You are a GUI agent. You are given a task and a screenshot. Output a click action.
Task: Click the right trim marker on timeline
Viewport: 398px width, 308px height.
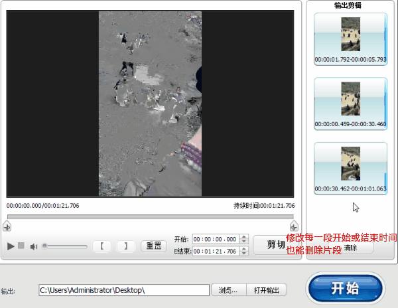tap(294, 226)
